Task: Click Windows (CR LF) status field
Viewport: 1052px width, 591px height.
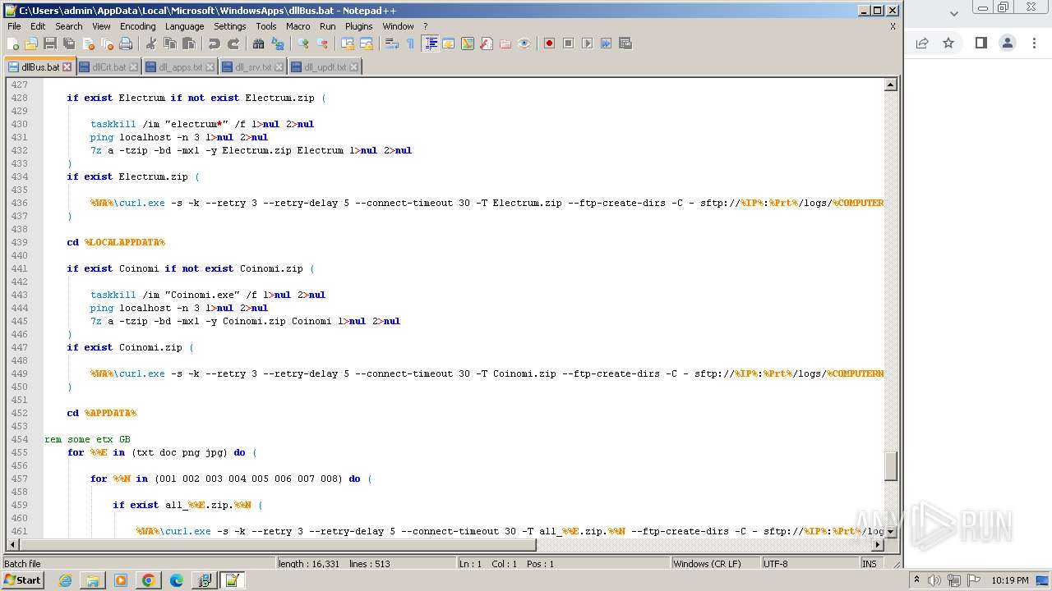Action: 715,564
